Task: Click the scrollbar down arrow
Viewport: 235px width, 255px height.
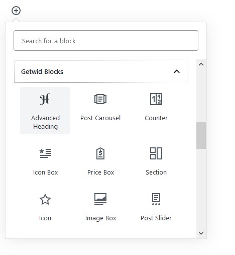Action: point(201,233)
